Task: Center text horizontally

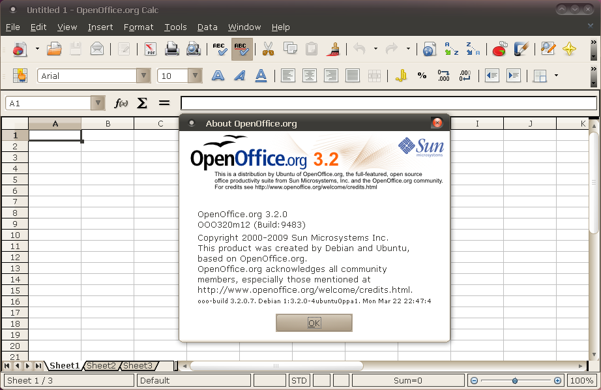Action: click(310, 76)
